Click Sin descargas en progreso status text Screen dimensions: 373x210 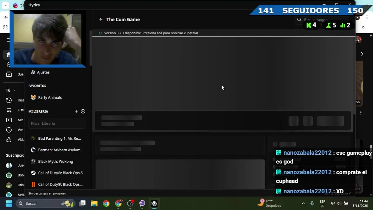pyautogui.click(x=47, y=193)
